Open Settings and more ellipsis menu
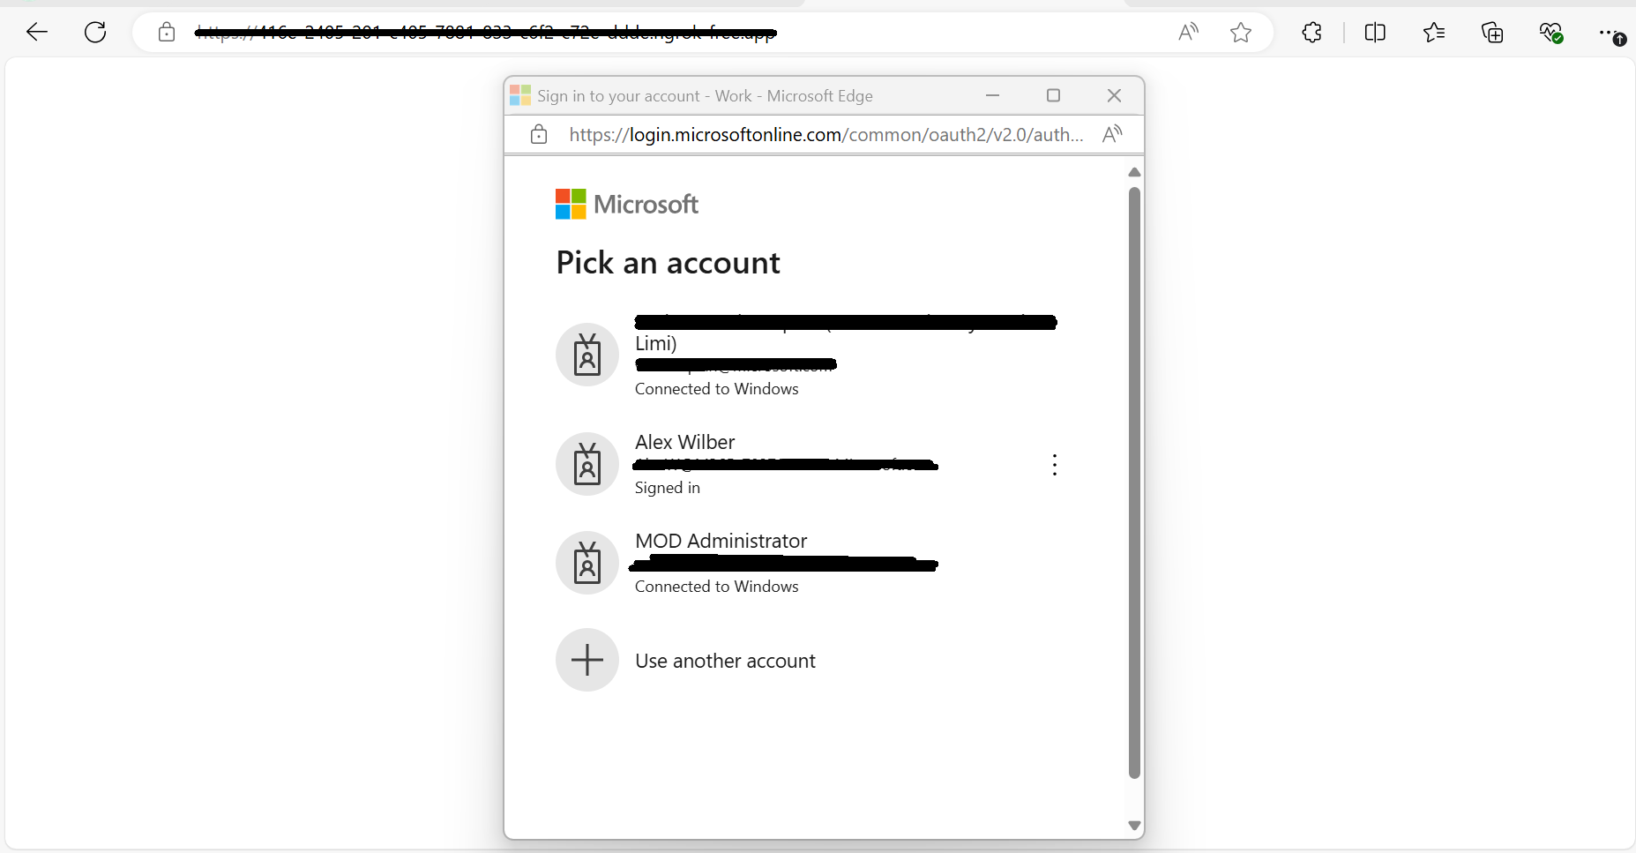This screenshot has width=1636, height=853. (1611, 33)
